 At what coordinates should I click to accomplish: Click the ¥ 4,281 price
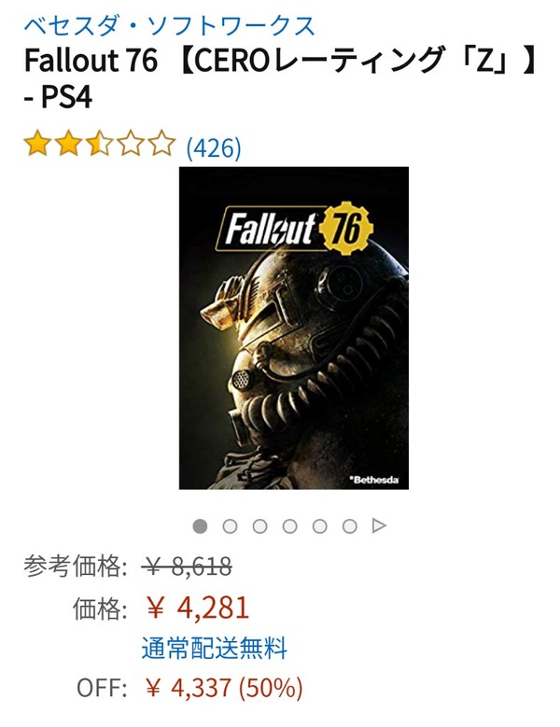[198, 608]
